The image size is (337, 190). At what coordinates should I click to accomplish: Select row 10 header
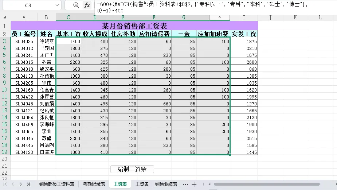(5, 89)
